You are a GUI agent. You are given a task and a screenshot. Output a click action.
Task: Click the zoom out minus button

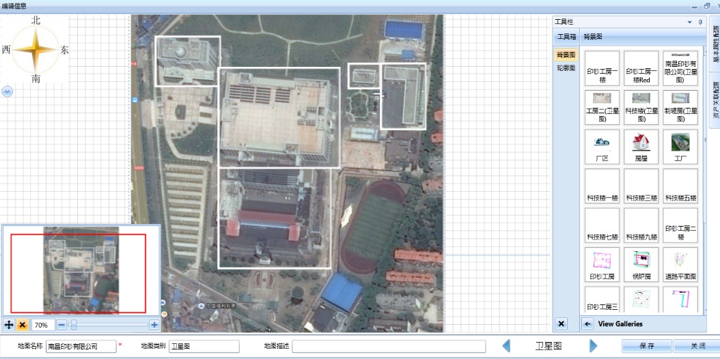pyautogui.click(x=61, y=325)
